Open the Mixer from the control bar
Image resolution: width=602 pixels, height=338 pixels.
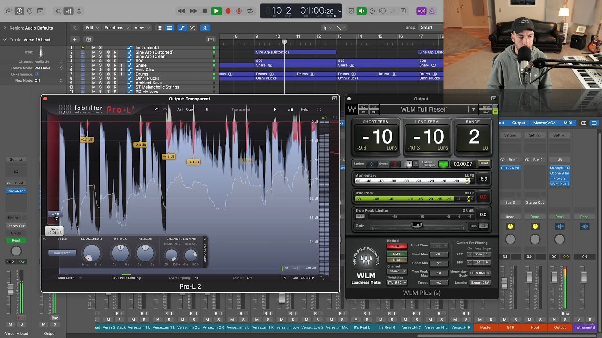[x=68, y=11]
